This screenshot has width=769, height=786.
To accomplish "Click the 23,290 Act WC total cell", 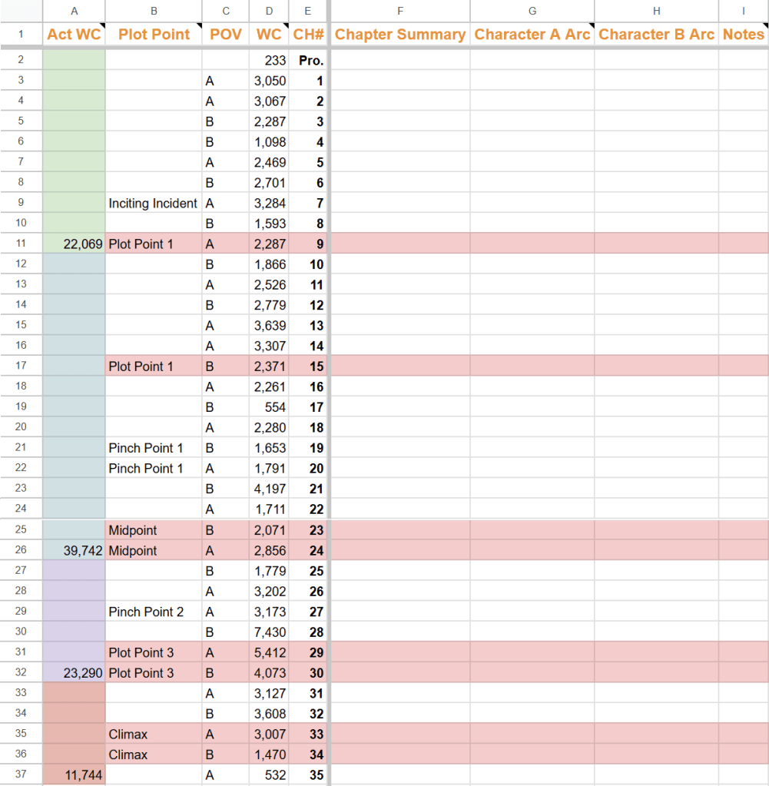I will click(74, 673).
